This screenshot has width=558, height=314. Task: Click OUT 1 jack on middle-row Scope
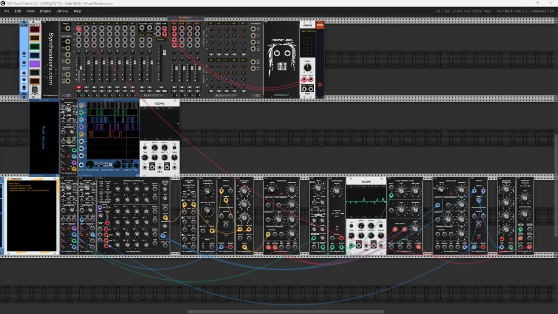tap(152, 167)
